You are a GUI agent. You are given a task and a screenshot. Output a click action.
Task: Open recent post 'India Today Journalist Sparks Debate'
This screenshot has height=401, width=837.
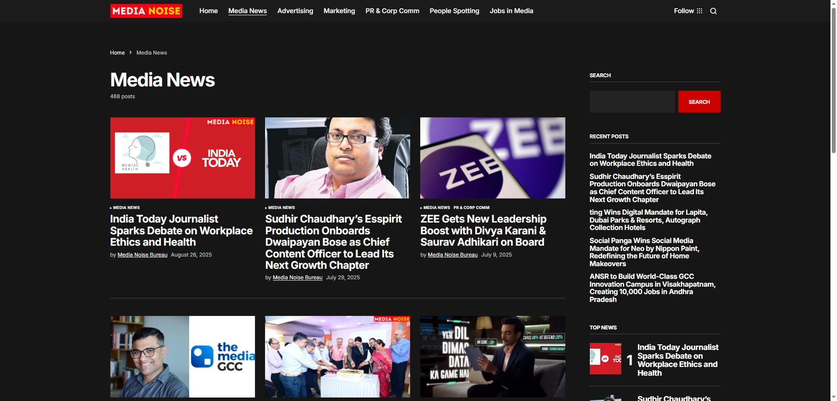coord(650,160)
